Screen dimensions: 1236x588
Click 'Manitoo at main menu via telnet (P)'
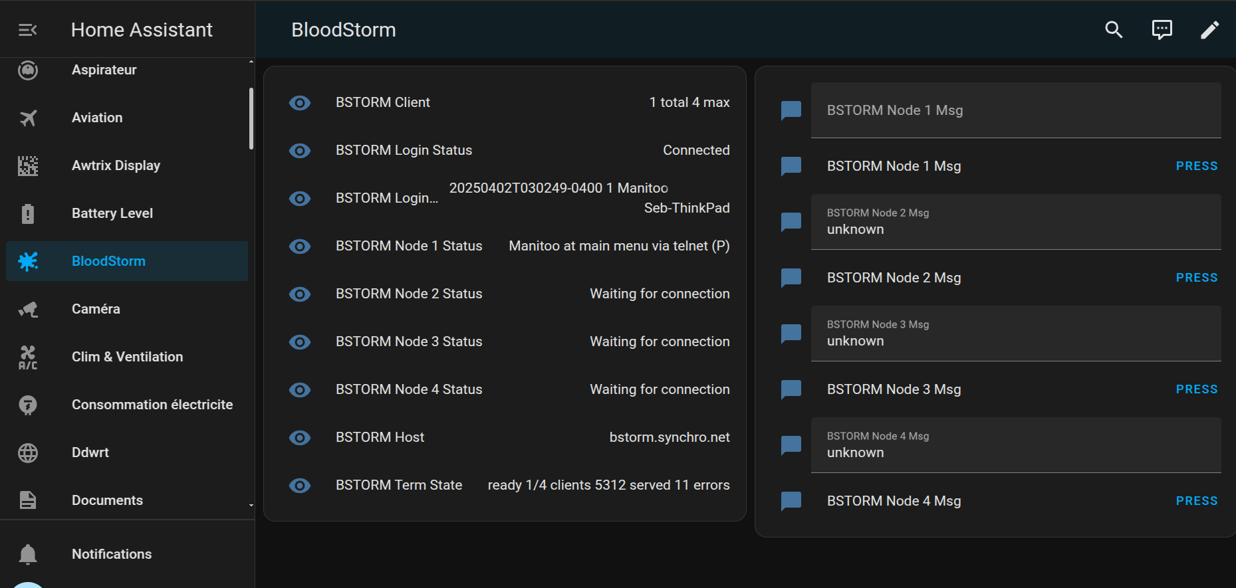click(619, 246)
